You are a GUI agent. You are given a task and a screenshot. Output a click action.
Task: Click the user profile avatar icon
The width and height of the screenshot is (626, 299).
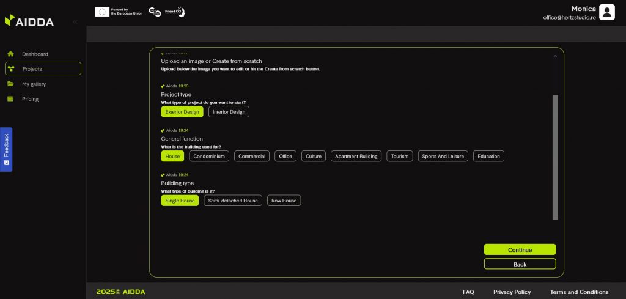606,12
